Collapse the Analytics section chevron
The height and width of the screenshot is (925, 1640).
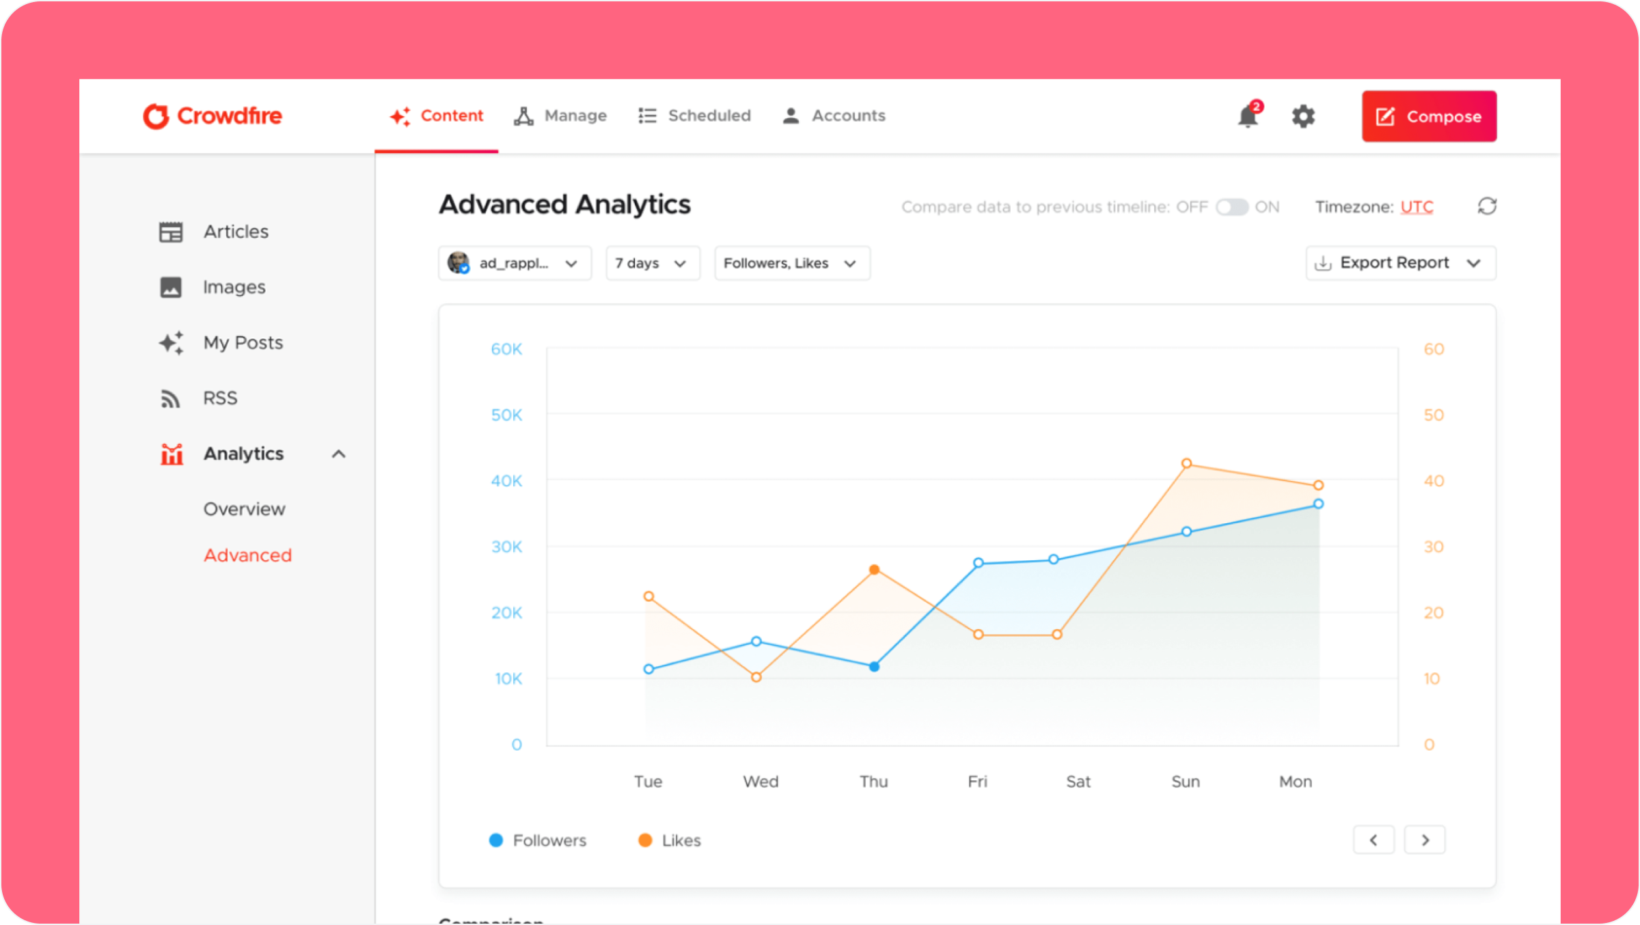(x=338, y=454)
